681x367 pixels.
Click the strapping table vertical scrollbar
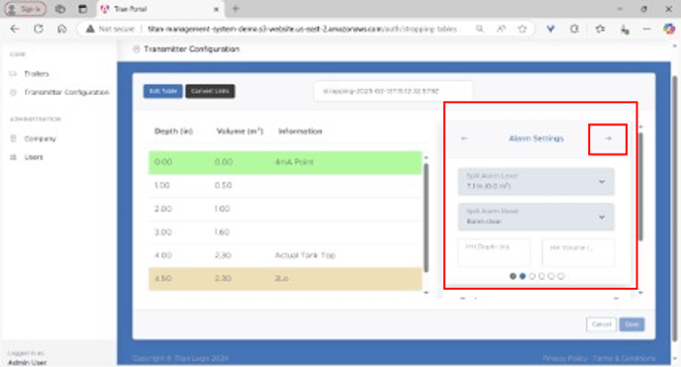click(x=426, y=217)
